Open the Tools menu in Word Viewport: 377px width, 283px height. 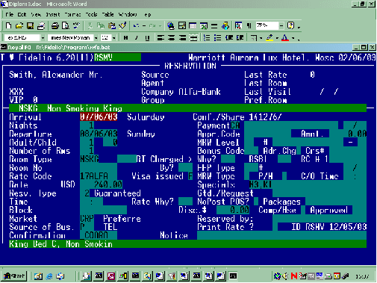coord(91,14)
